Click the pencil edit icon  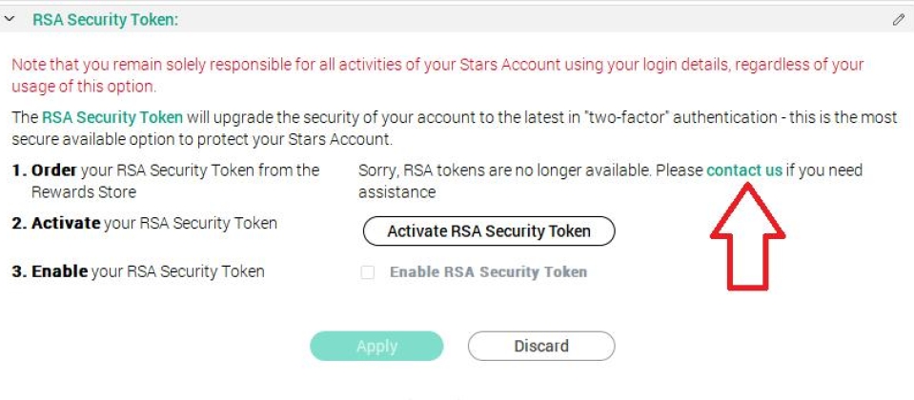(898, 19)
